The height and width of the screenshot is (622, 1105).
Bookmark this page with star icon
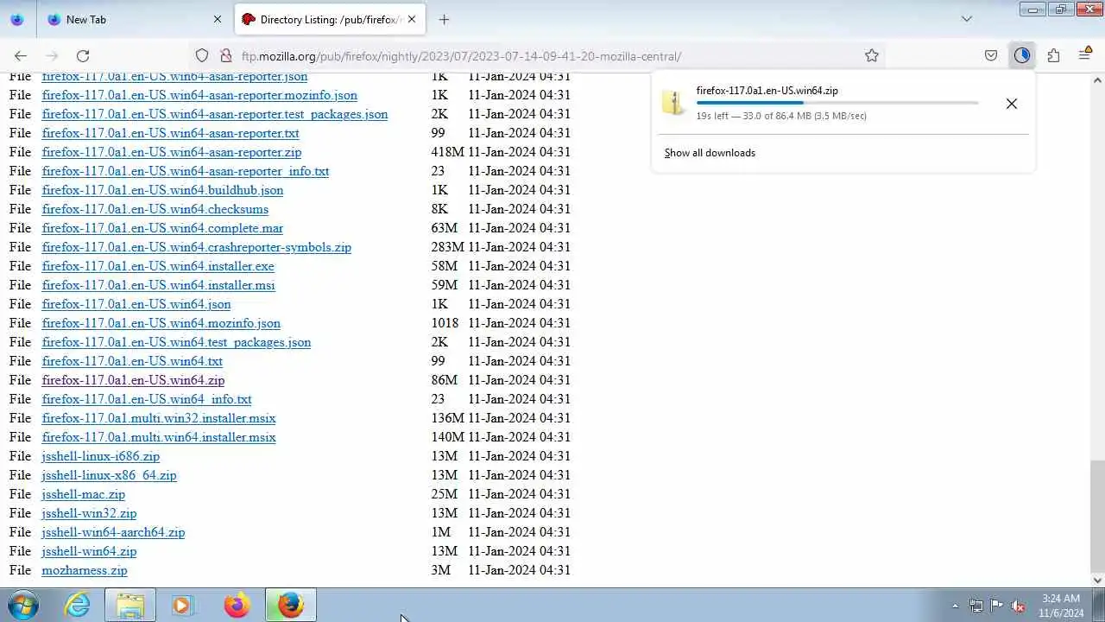click(872, 55)
